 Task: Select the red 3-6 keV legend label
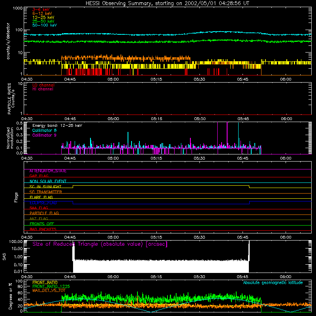[x=41, y=9]
